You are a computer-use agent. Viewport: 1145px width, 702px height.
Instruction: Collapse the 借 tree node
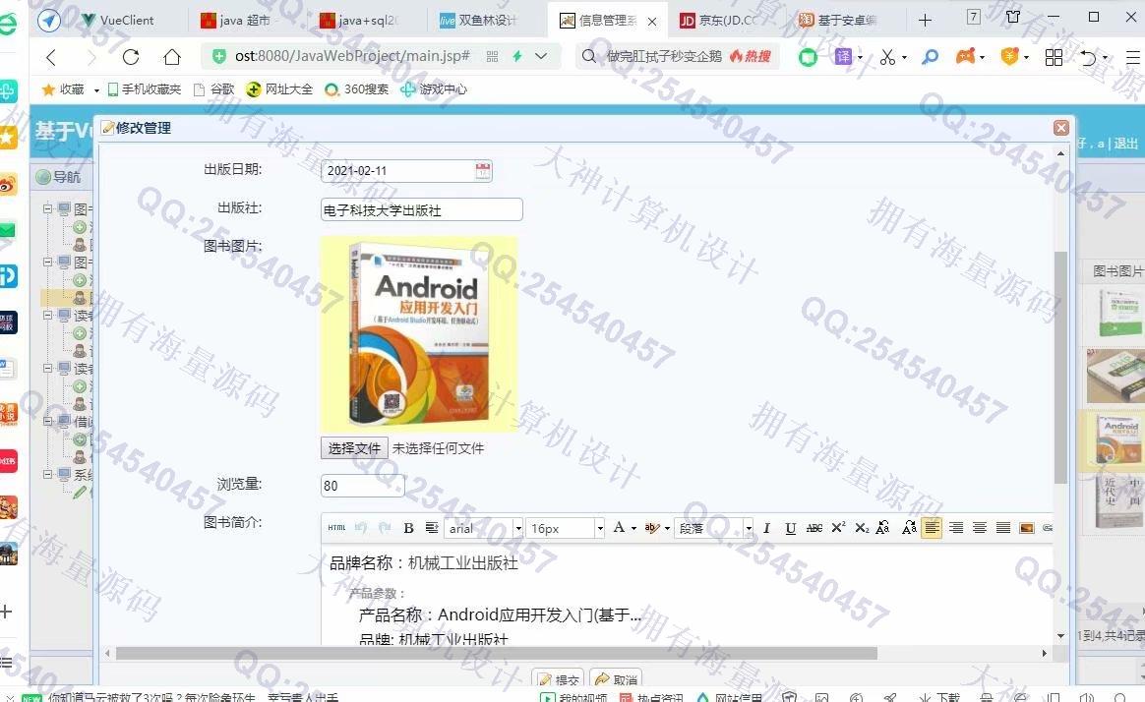point(47,421)
